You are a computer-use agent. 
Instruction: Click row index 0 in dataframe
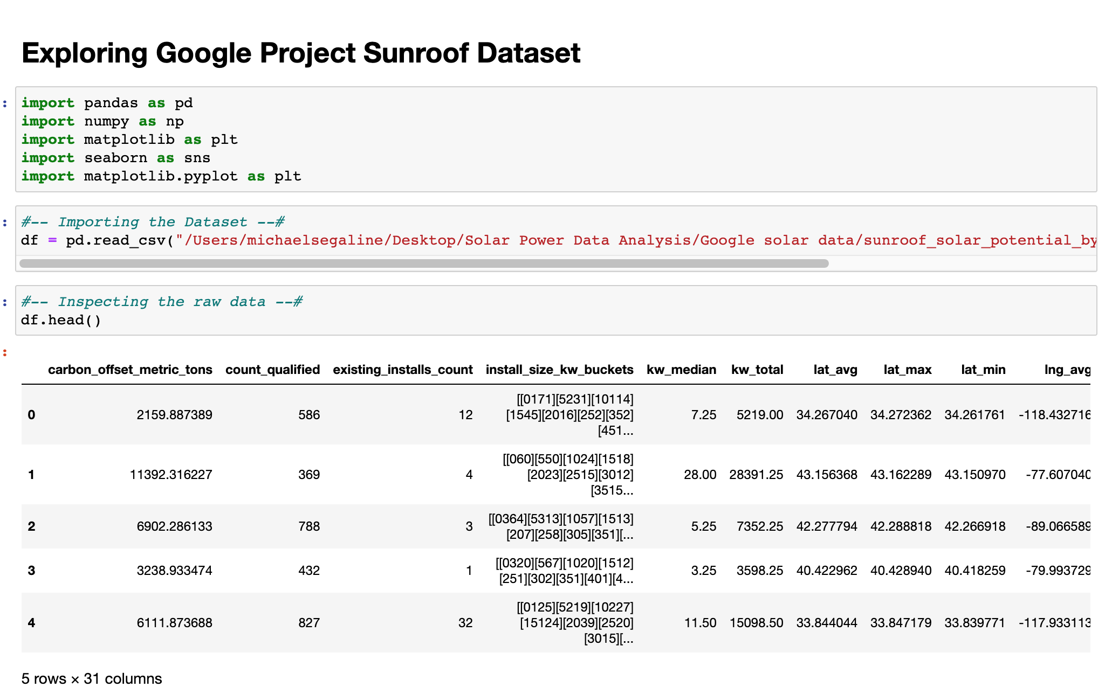tap(31, 414)
